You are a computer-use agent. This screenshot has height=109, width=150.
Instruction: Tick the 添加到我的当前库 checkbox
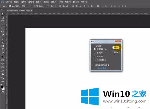coord(93,65)
